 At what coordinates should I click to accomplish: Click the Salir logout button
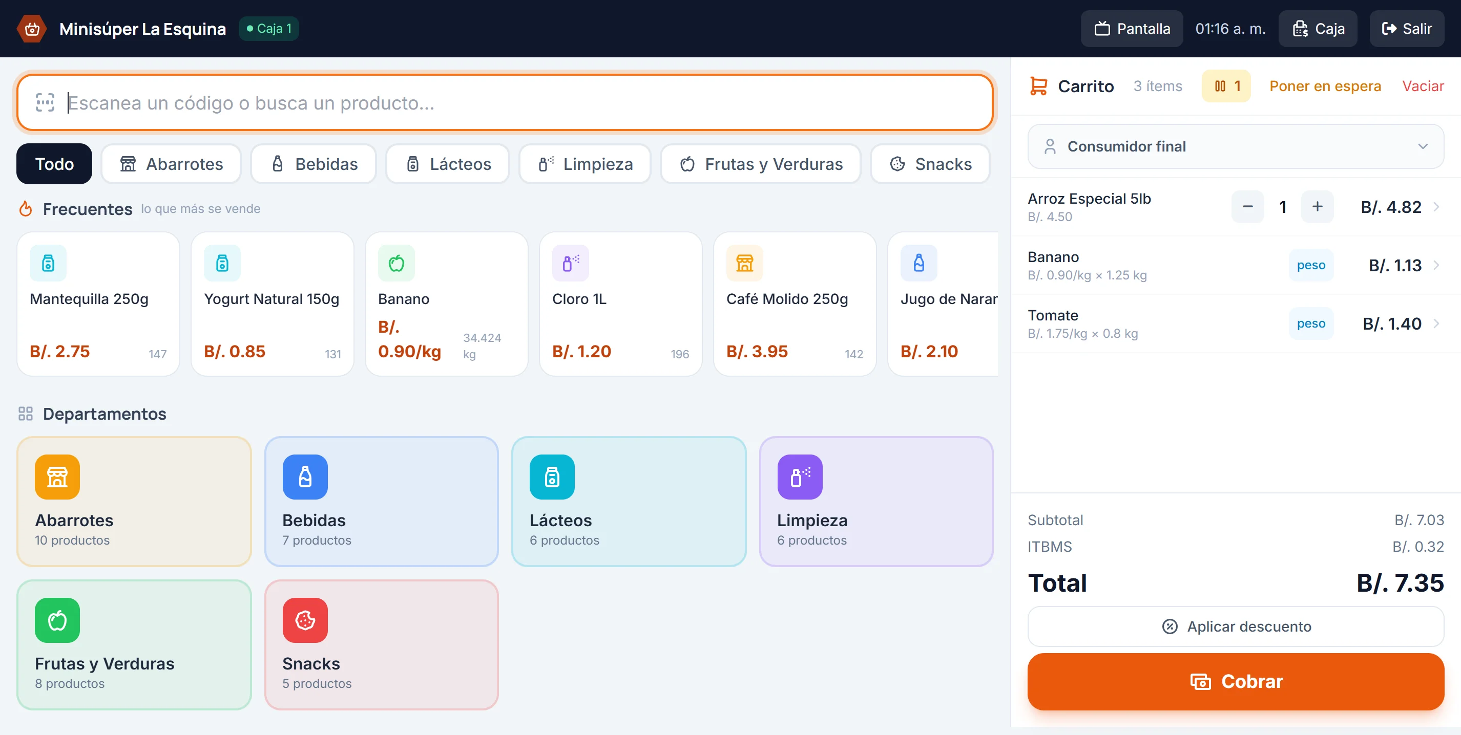1407,28
